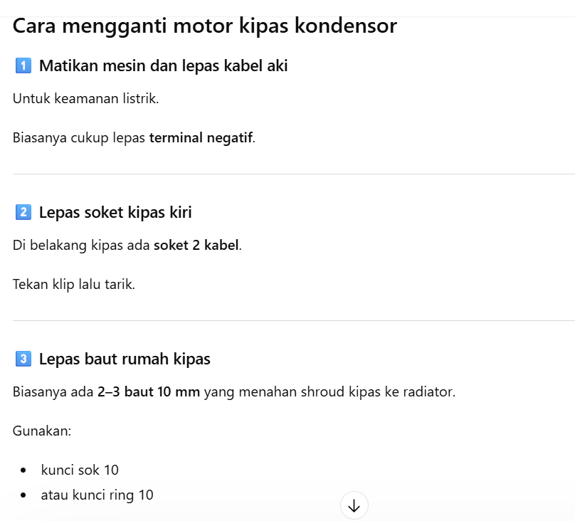
Task: Click the list item 'kunci sok 10'
Action: point(80,470)
